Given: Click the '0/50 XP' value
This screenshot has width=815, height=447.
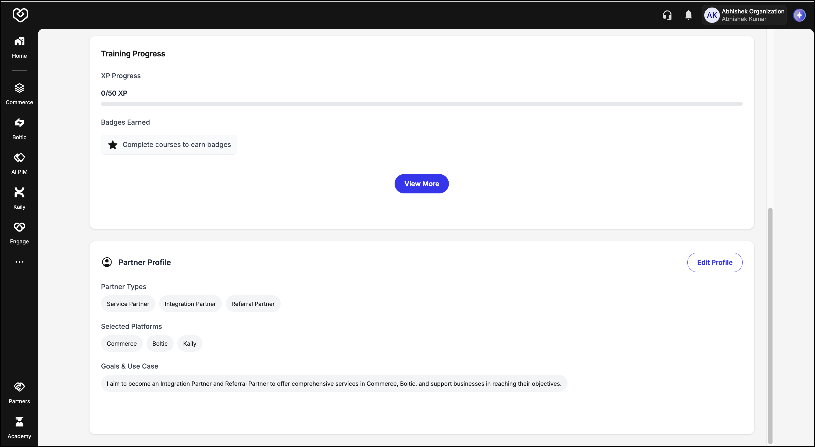Looking at the screenshot, I should 114,93.
